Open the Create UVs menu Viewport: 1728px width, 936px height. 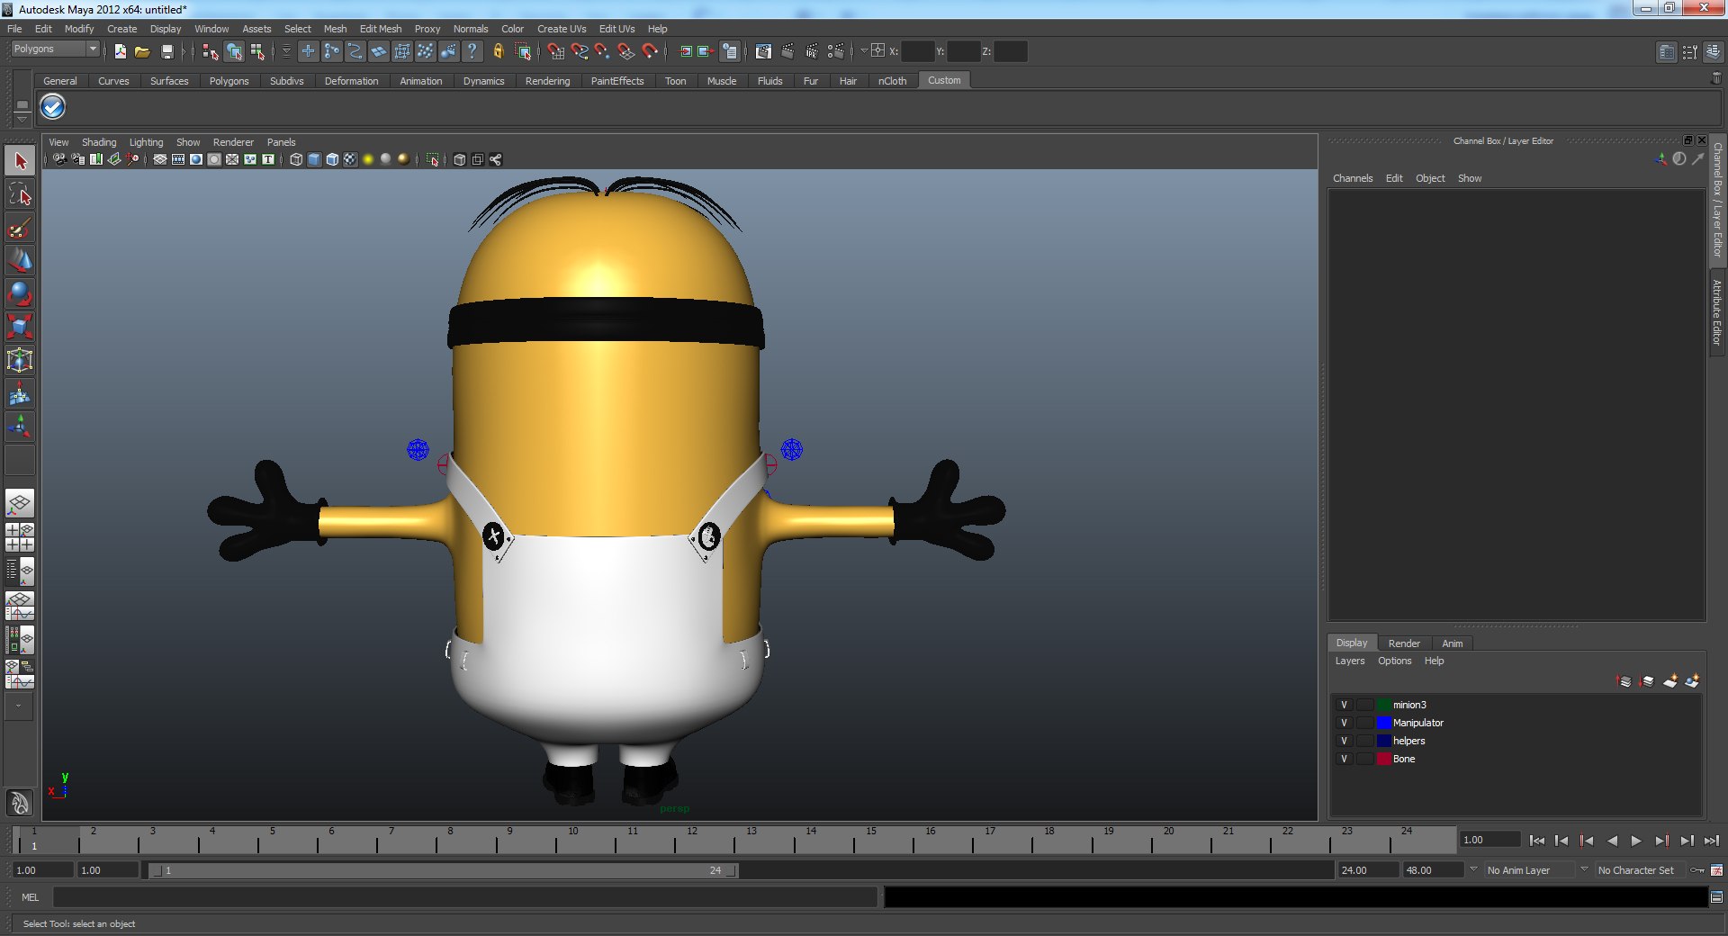click(x=562, y=29)
